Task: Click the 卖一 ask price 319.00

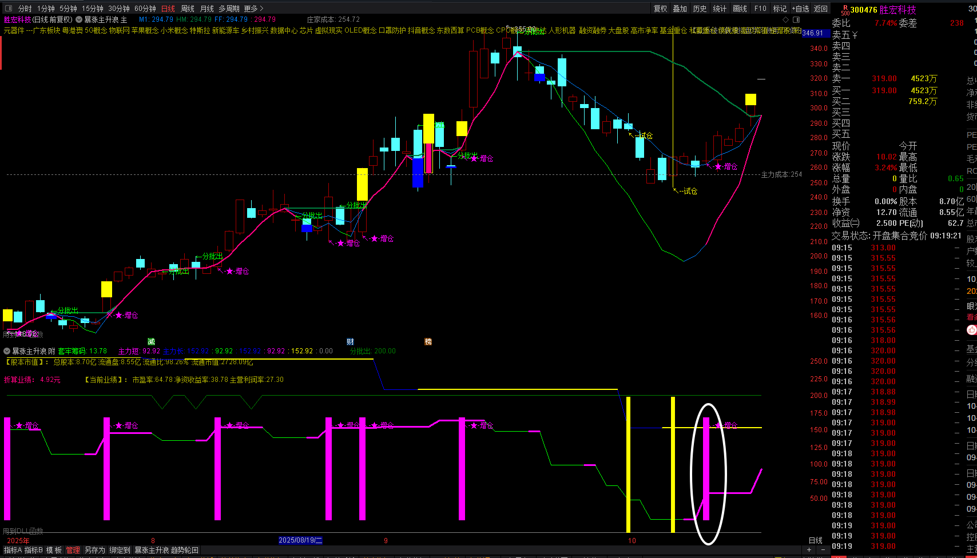Action: tap(884, 79)
